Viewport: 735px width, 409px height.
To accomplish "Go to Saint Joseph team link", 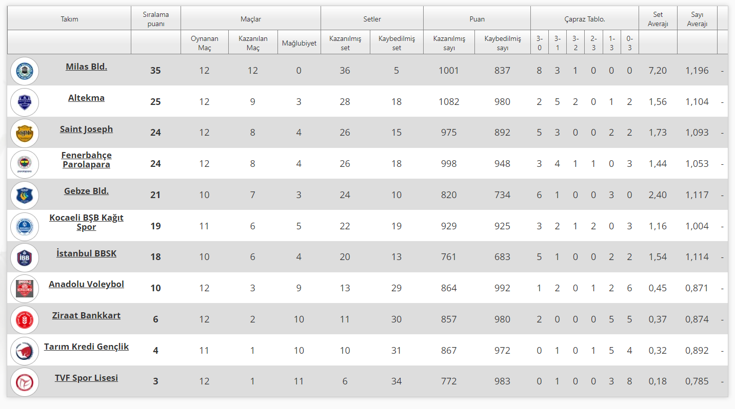I will (x=86, y=129).
